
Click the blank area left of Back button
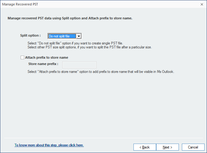pos(109,147)
